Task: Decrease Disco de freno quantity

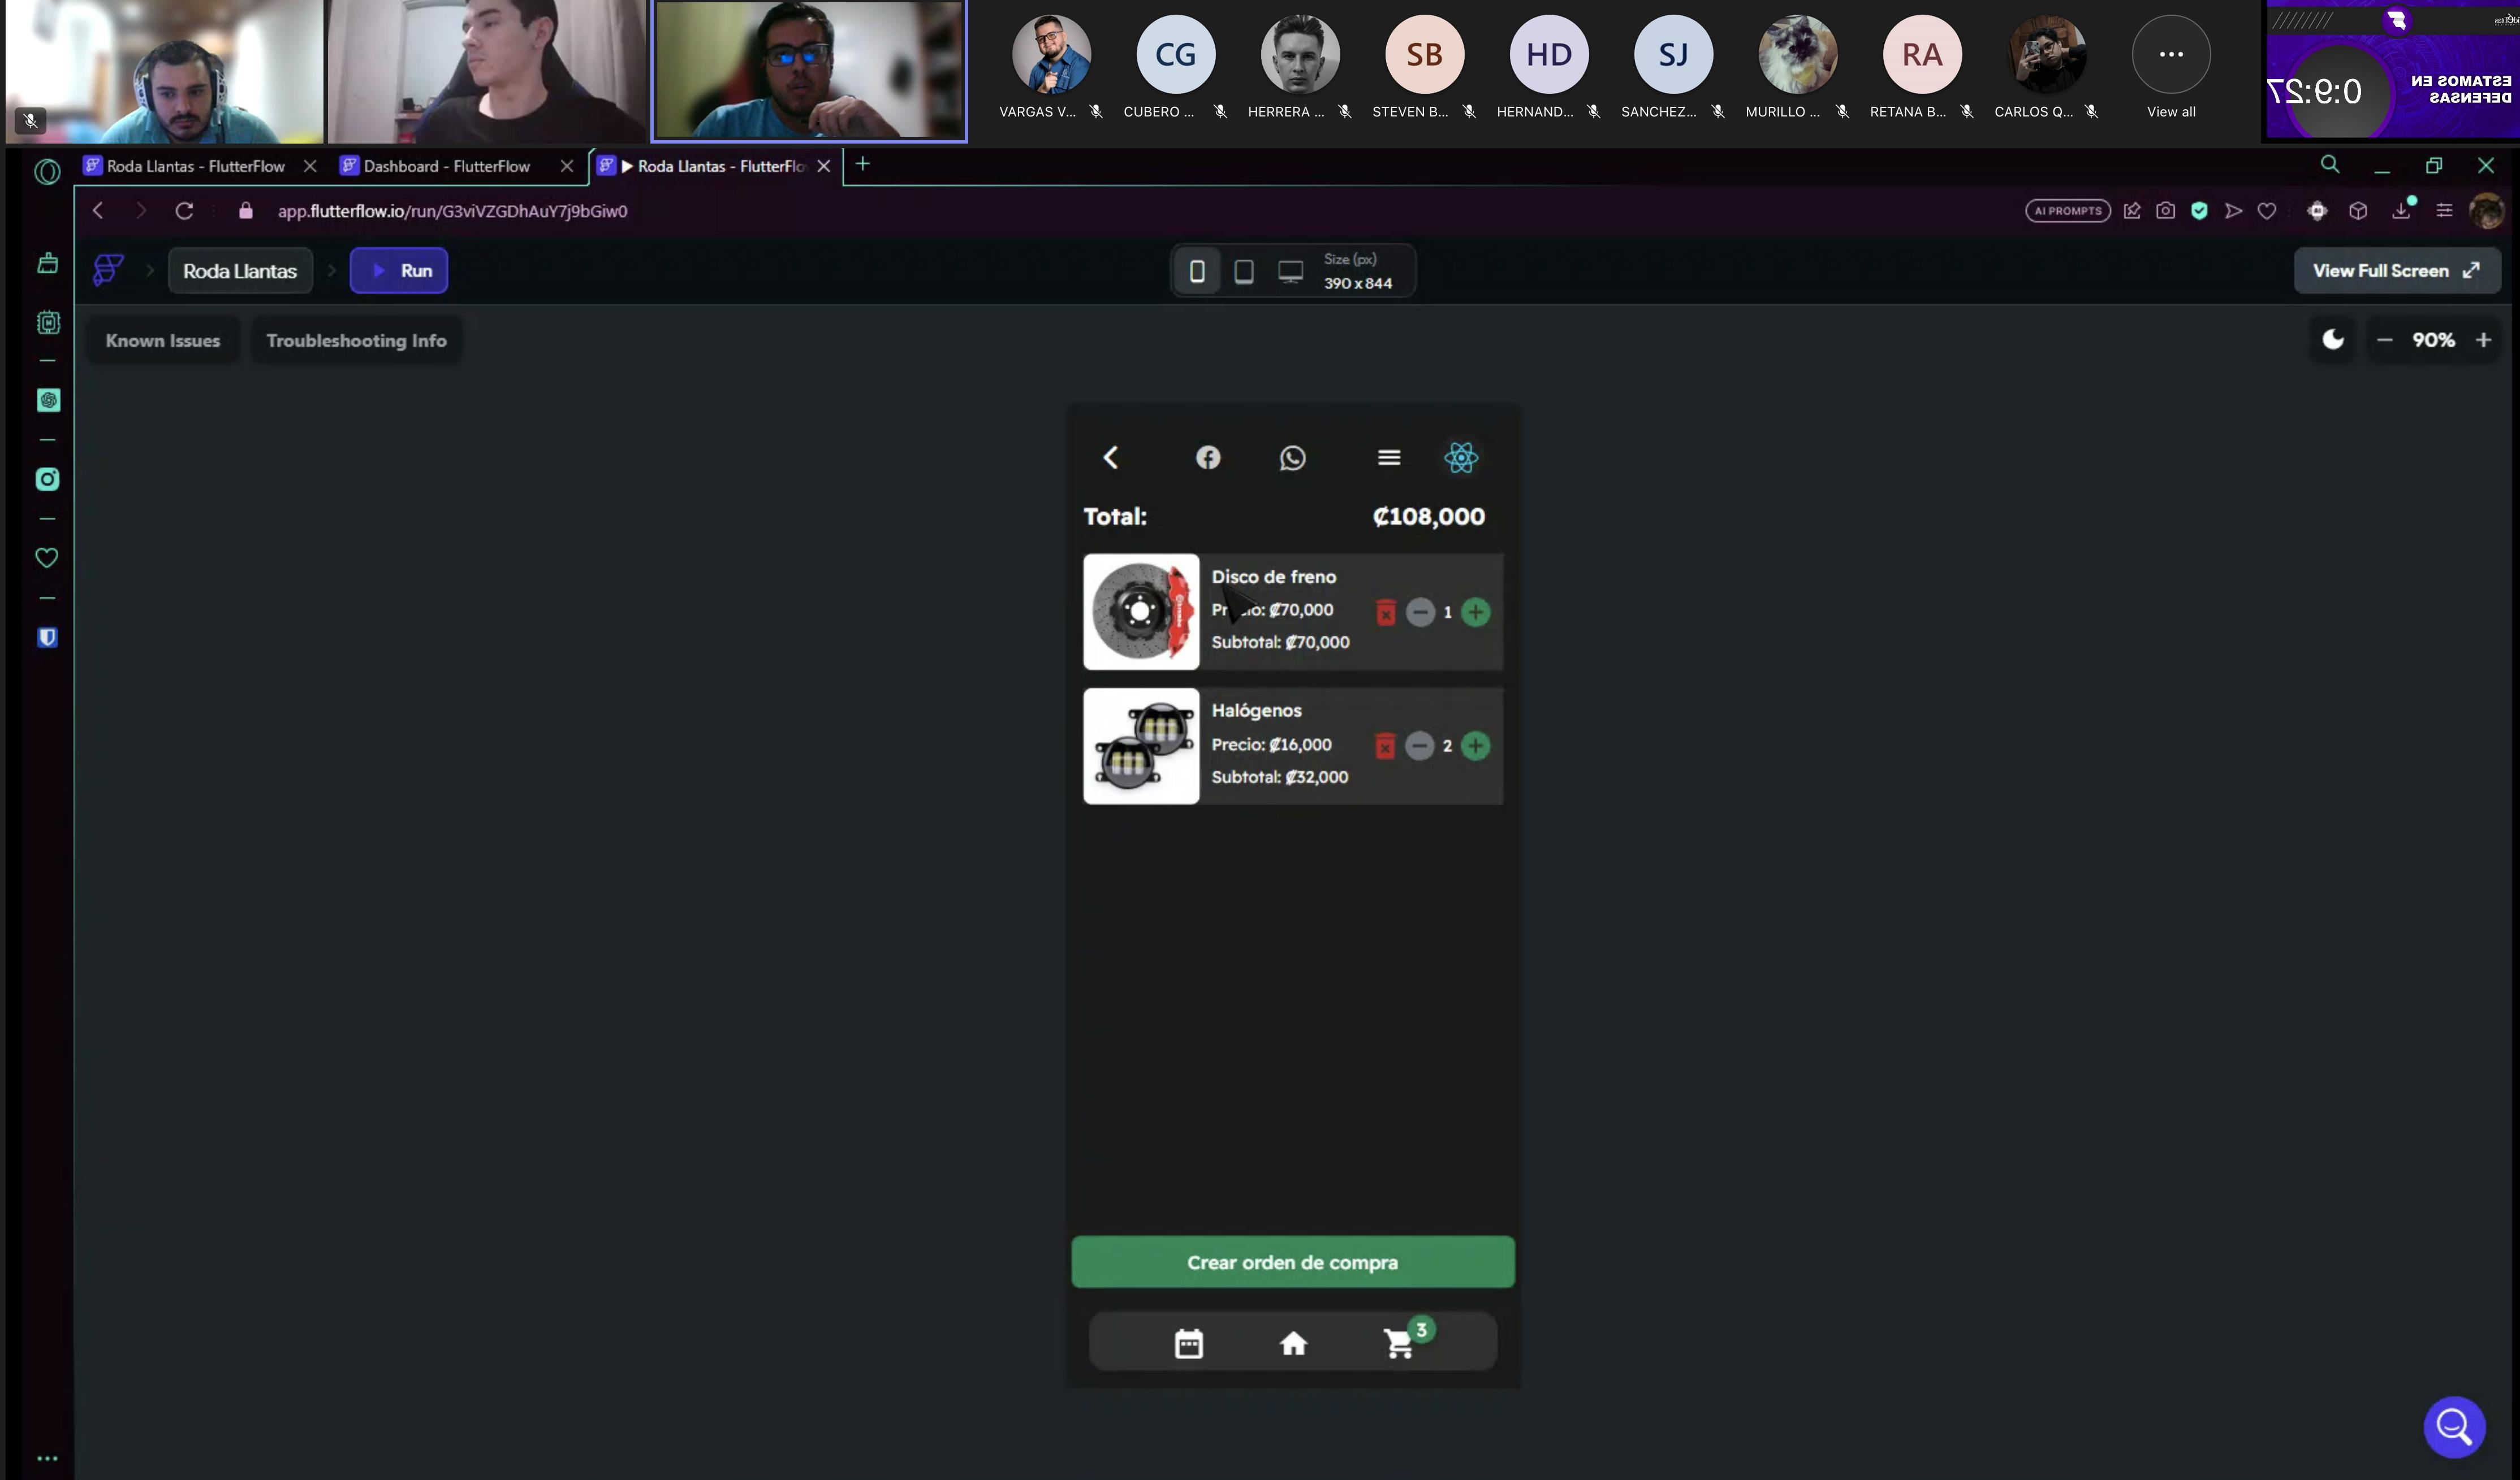Action: (x=1420, y=612)
